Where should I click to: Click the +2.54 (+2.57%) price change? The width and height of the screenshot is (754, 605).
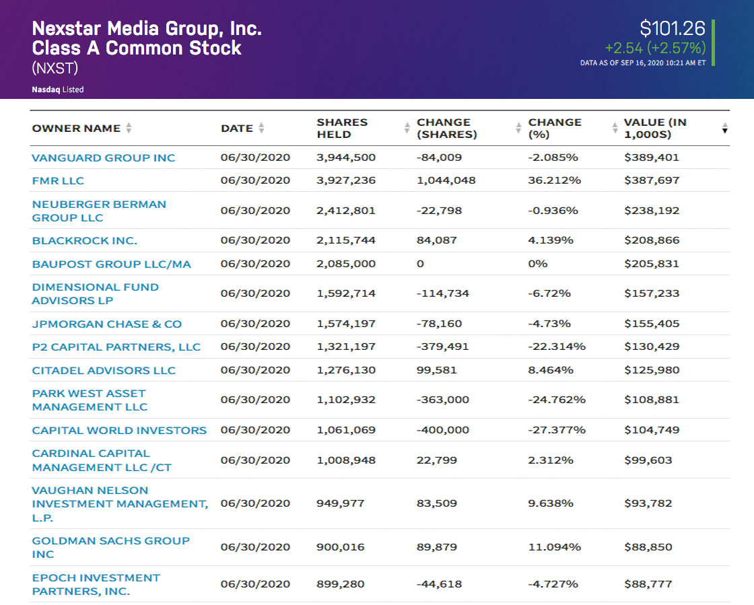click(x=655, y=48)
